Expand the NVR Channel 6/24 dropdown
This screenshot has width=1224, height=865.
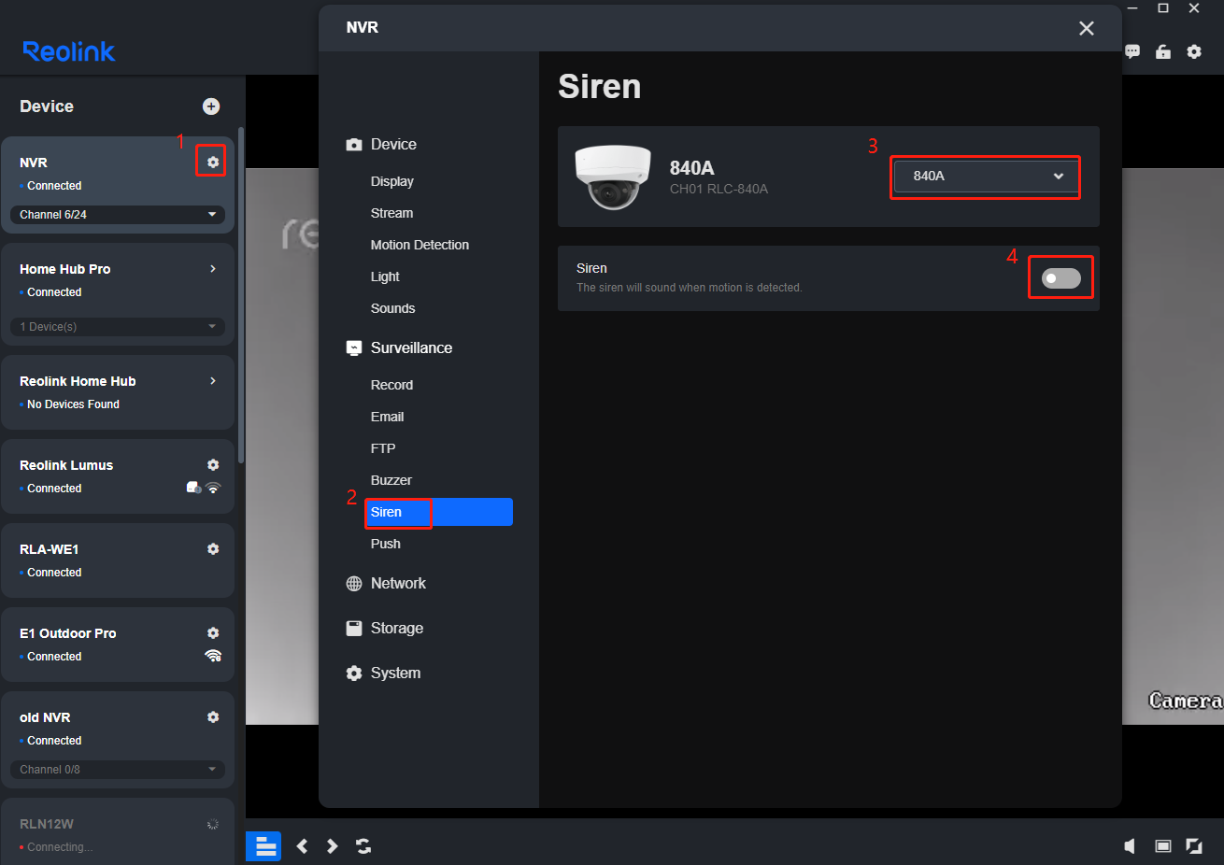pyautogui.click(x=118, y=215)
